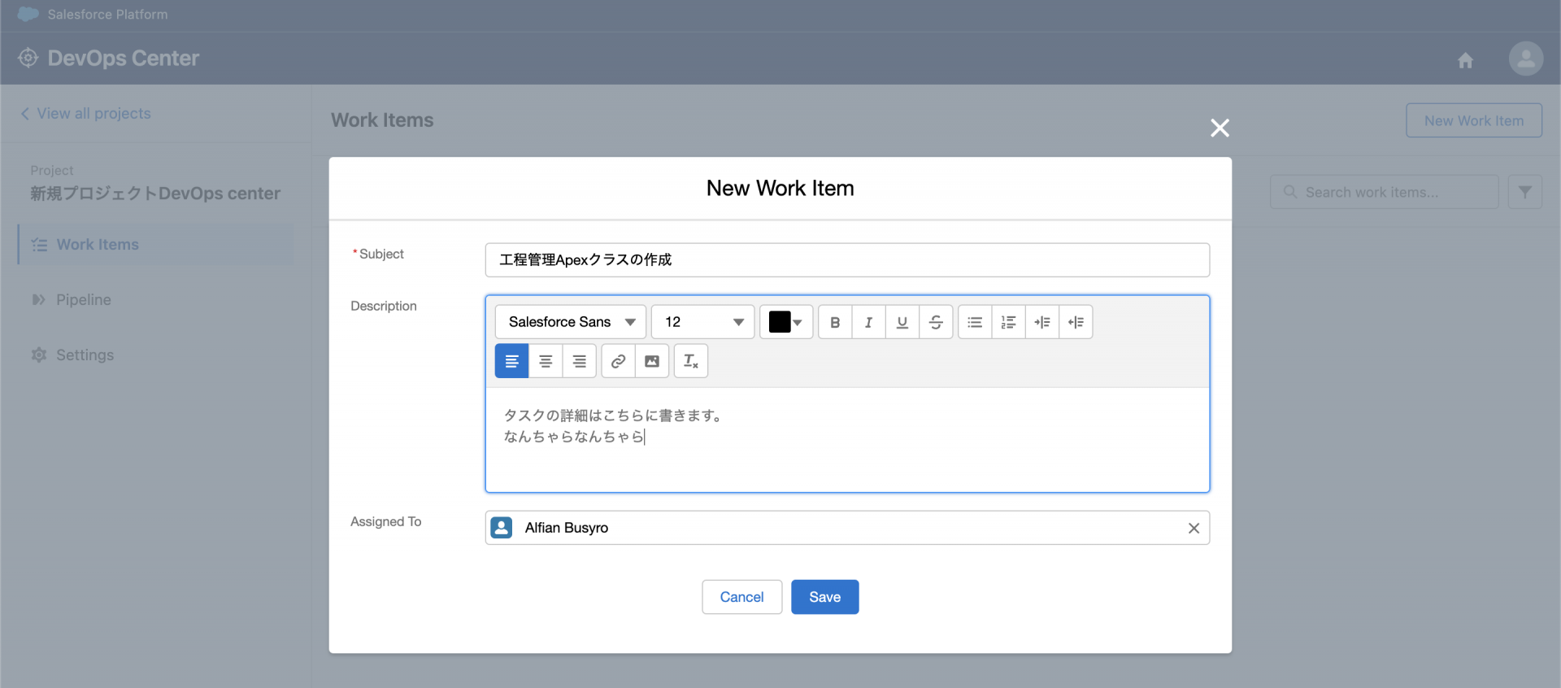The width and height of the screenshot is (1561, 688).
Task: Go to the home page icon
Action: (x=1465, y=60)
